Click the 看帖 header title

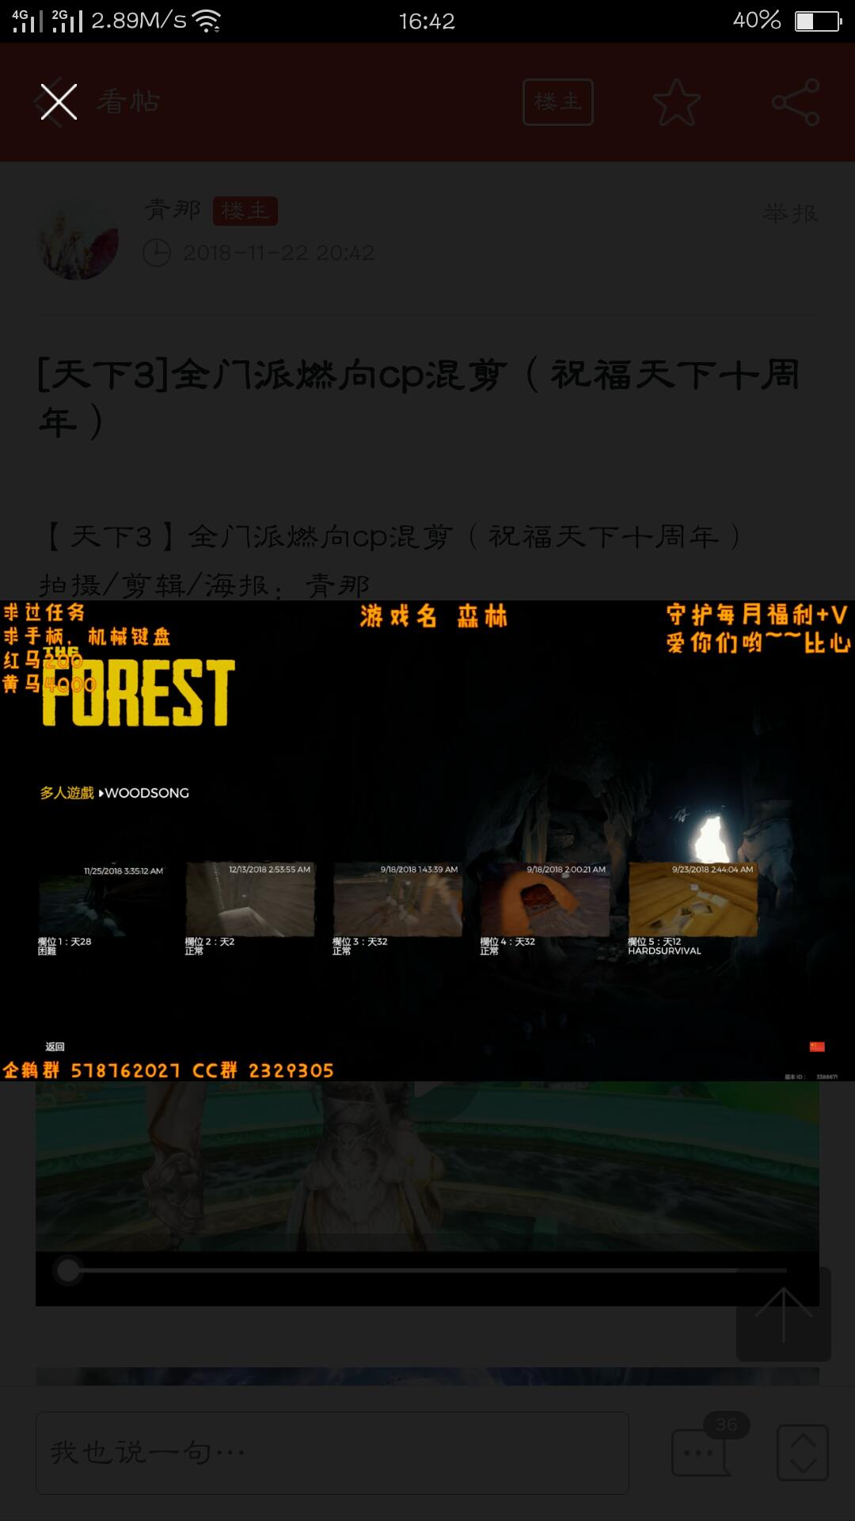pos(128,101)
